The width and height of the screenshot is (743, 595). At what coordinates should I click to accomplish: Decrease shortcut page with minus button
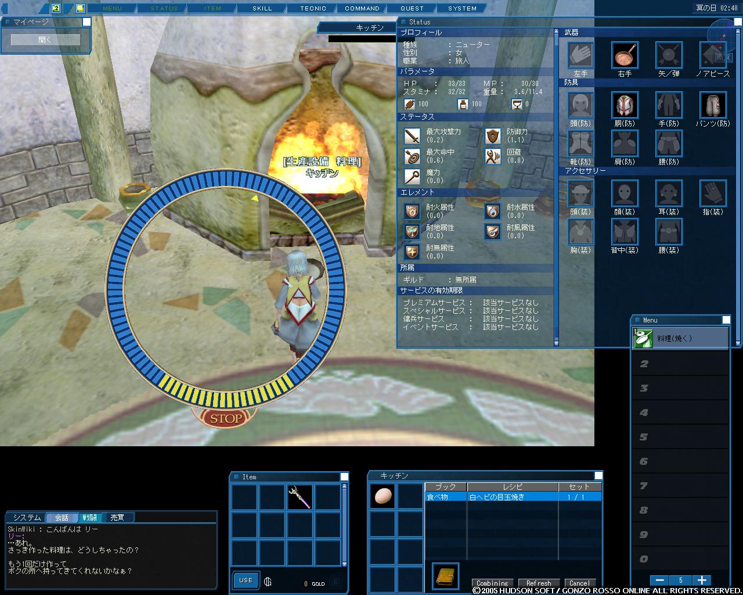click(x=659, y=580)
